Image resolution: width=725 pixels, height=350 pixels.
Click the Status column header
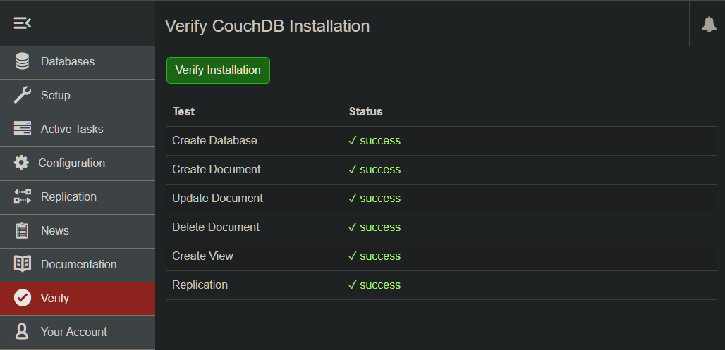point(365,111)
